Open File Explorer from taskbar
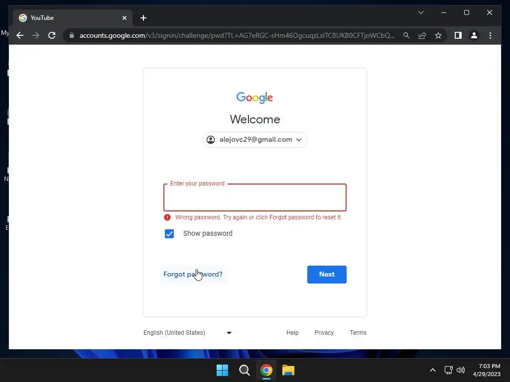510x382 pixels. [288, 370]
